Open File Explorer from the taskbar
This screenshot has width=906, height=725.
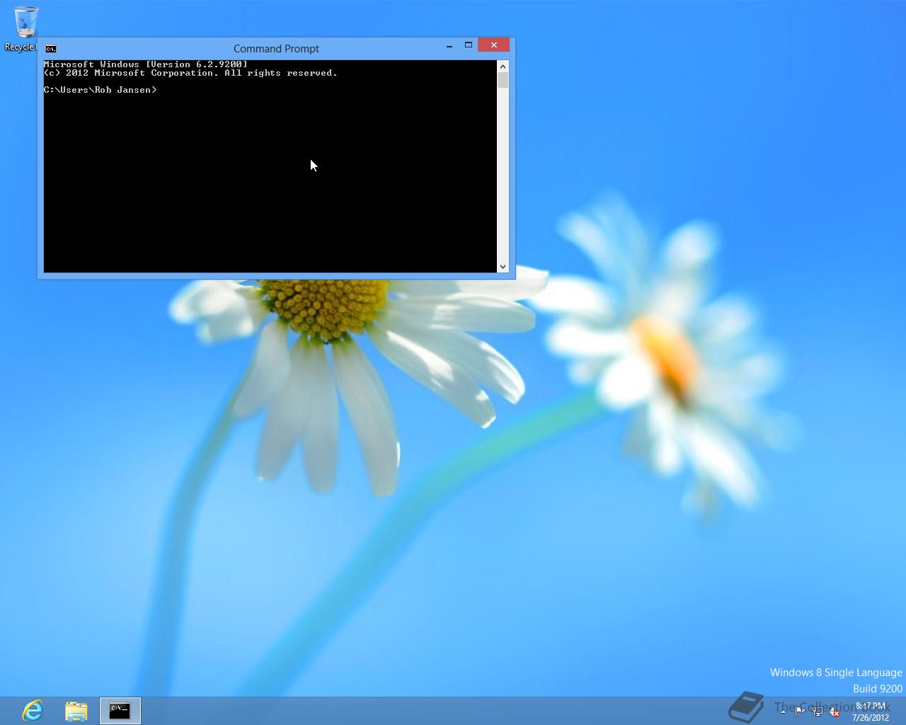(76, 710)
